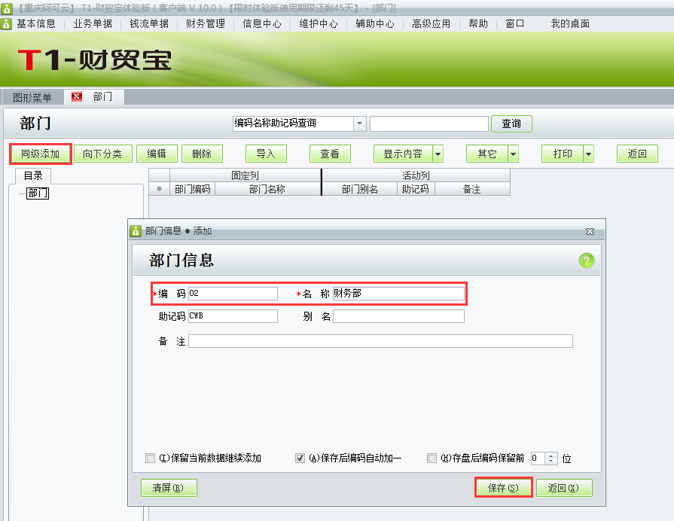Click the asterisk row header in grid

159,190
